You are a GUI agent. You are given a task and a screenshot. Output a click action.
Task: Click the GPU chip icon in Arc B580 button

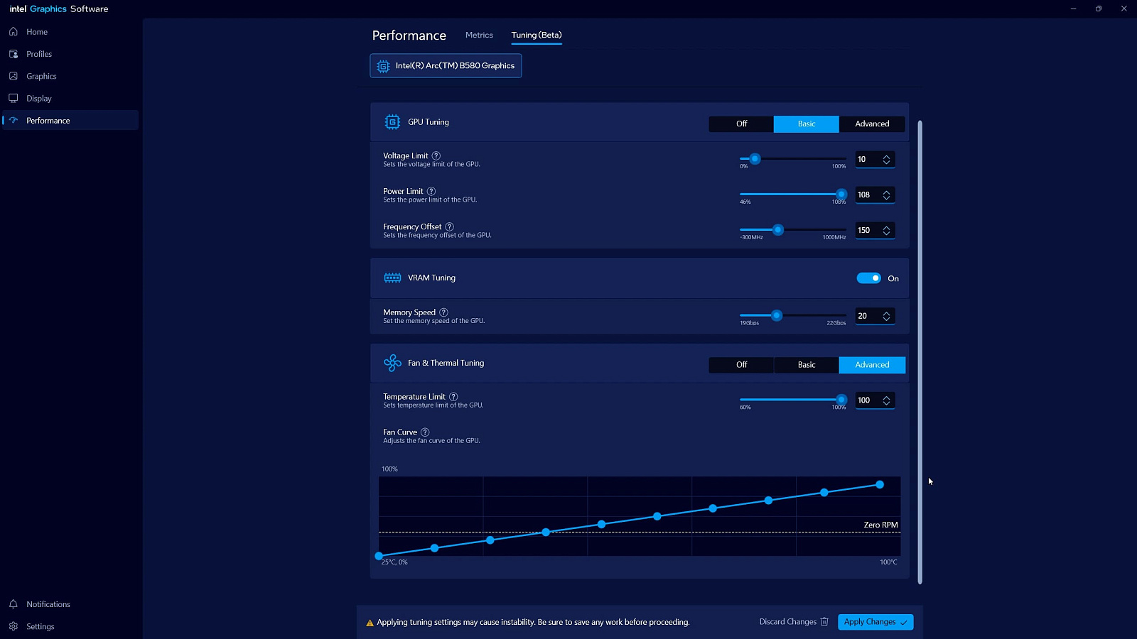[383, 66]
